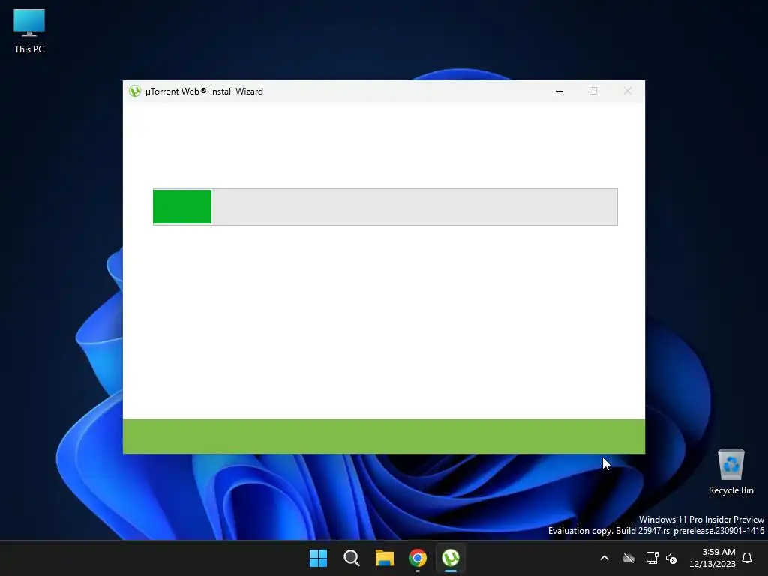Screen dimensions: 768x576
Task: Open the clock showing 3:59 AM
Action: (x=712, y=558)
